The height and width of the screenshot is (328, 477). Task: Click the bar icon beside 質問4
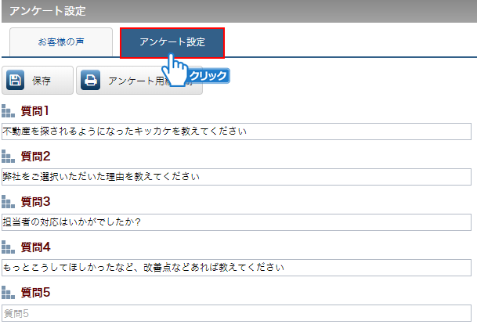tap(9, 247)
